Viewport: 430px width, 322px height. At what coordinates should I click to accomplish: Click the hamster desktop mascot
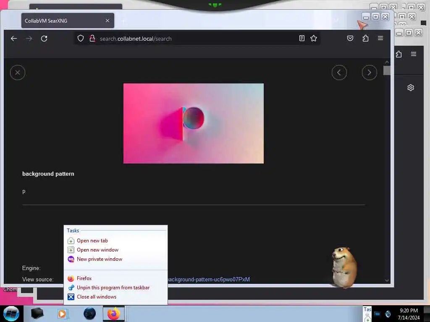click(344, 267)
